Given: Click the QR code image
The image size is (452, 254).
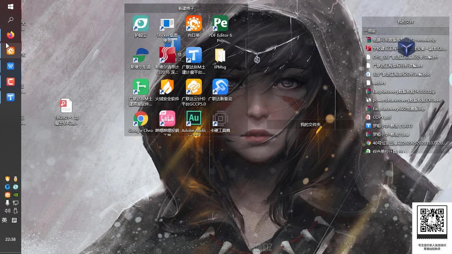Looking at the screenshot, I should (x=432, y=220).
